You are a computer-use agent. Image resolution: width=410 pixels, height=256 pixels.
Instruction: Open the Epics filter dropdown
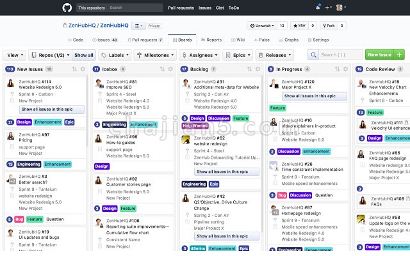(238, 55)
